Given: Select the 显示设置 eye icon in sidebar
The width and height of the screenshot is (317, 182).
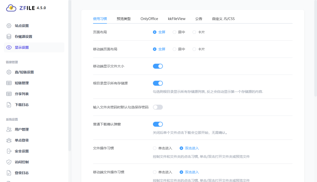Looking at the screenshot, I should tap(9, 47).
